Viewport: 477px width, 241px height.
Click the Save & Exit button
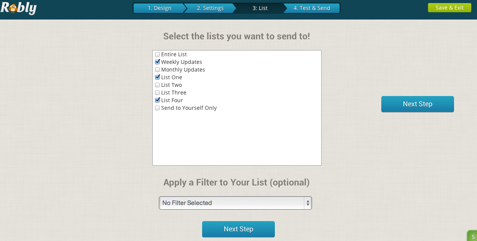[x=449, y=7]
